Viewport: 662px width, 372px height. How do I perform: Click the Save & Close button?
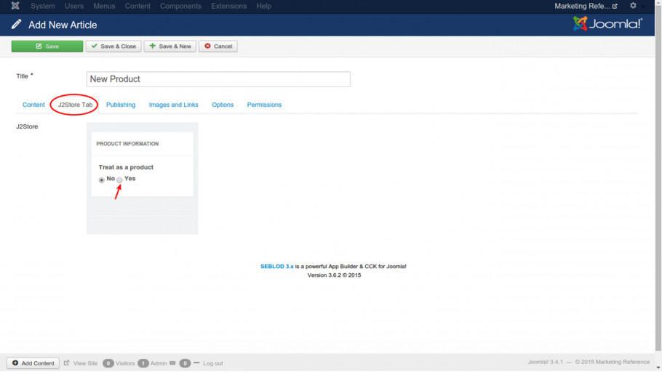coord(113,46)
